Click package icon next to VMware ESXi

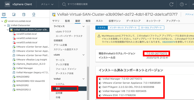(100, 95)
